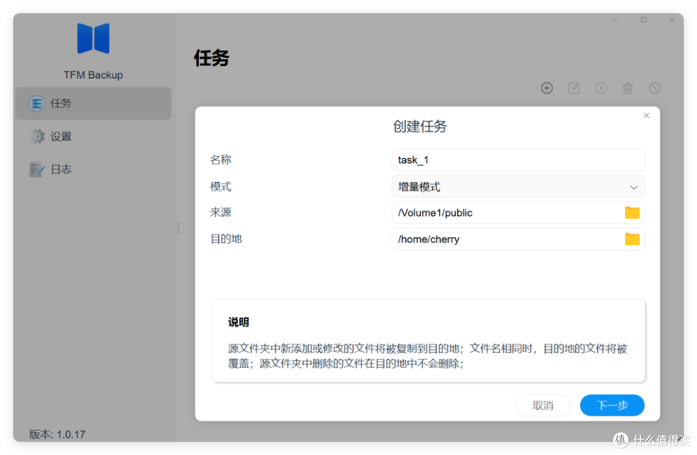
Task: Close the 创建任务 dialog
Action: coord(646,115)
